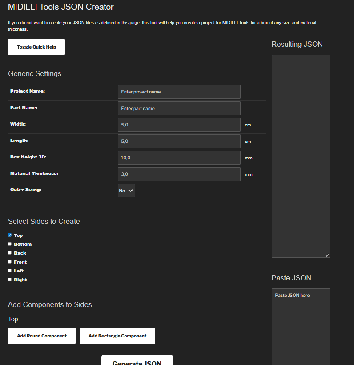Click the Length value field
Screen dimensions: 354x365
pos(179,141)
